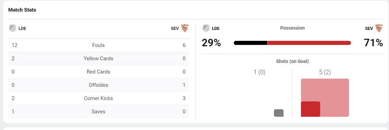The height and width of the screenshot is (130, 389).
Task: Click the Sevilla crest in stats table header
Action: click(x=185, y=28)
